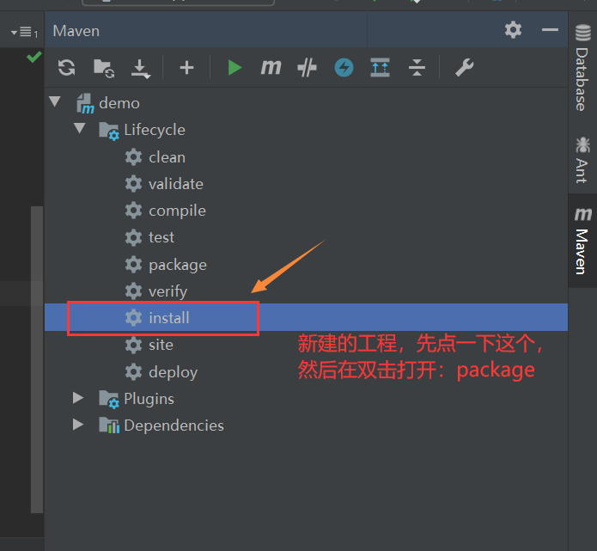Open Execute Maven Goal 'm' icon
The image size is (597, 551).
pyautogui.click(x=271, y=67)
